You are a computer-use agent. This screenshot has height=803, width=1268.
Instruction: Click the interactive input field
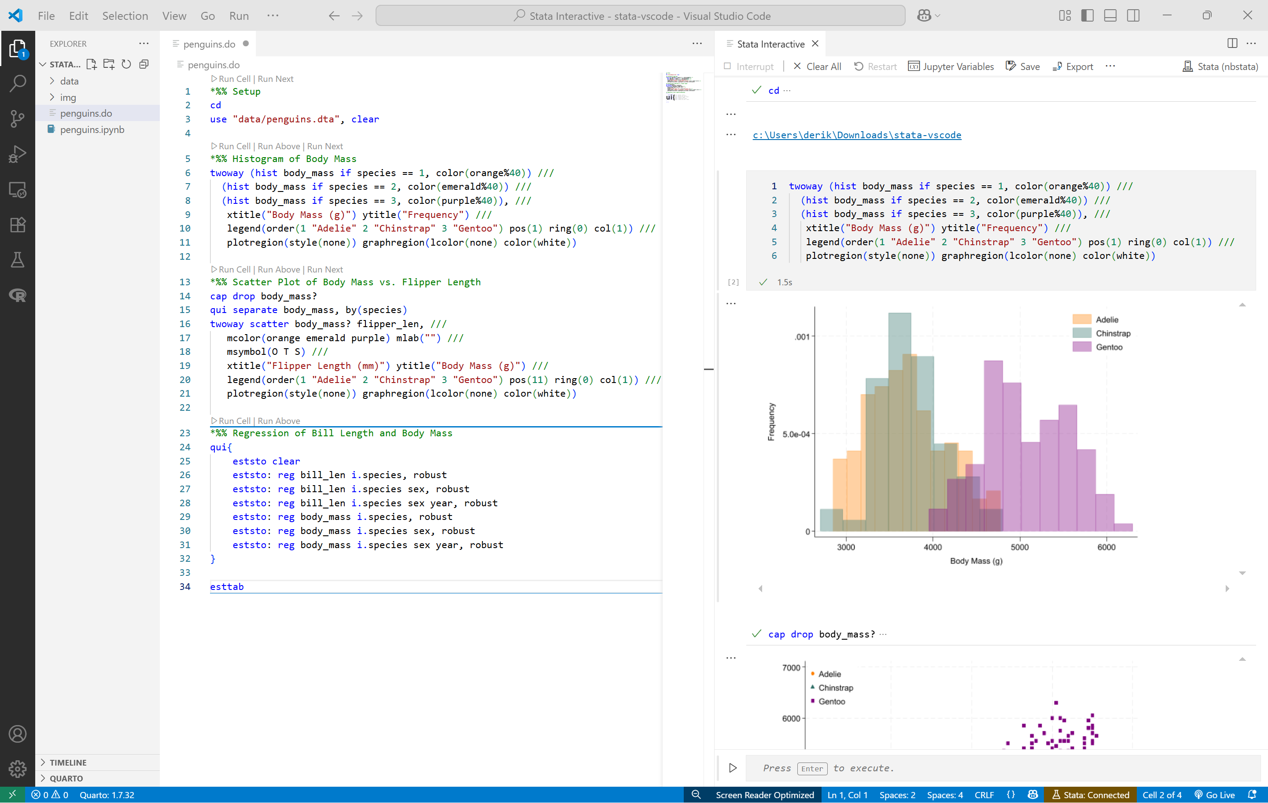point(1003,768)
